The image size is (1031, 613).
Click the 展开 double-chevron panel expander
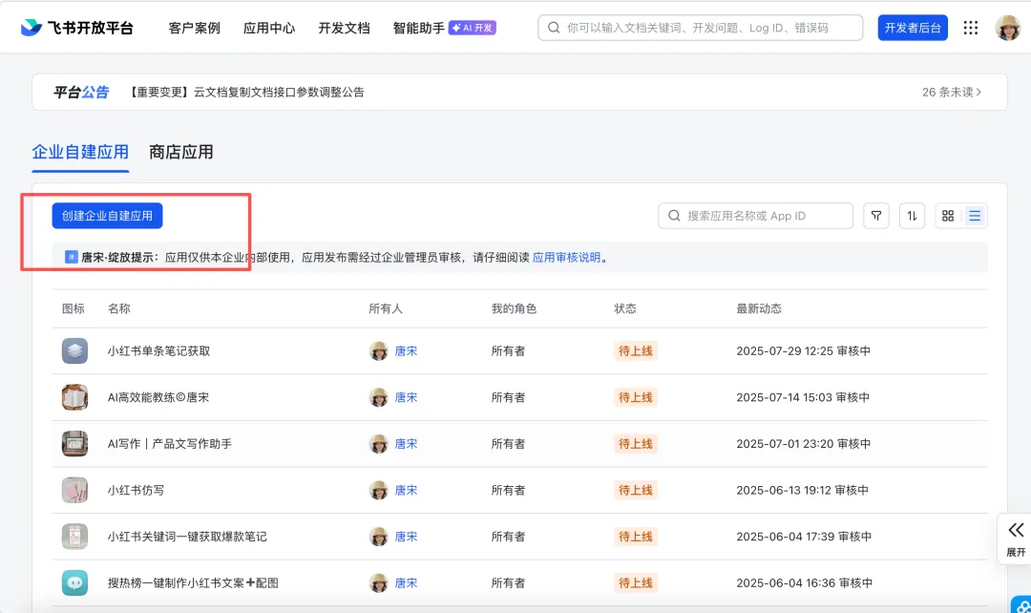coord(1016,539)
